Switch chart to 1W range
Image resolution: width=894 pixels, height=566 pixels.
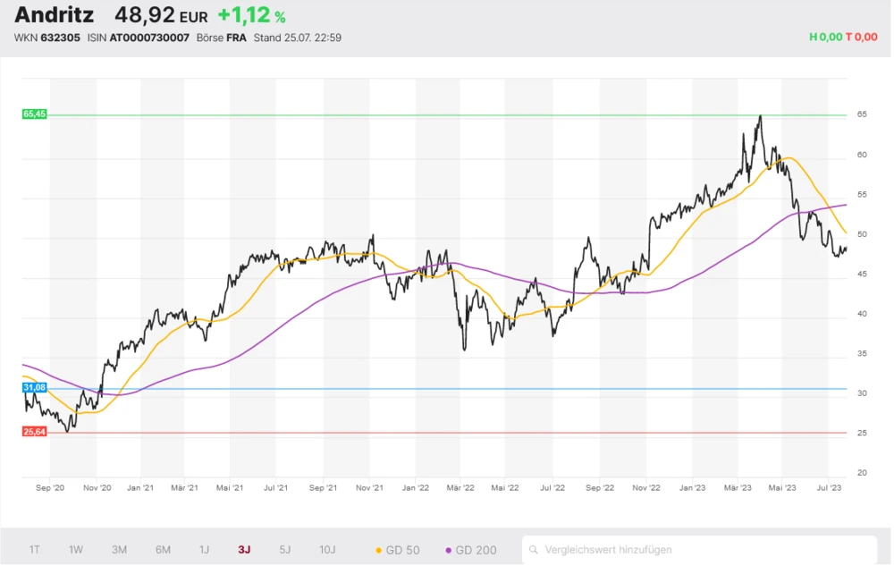pos(76,550)
